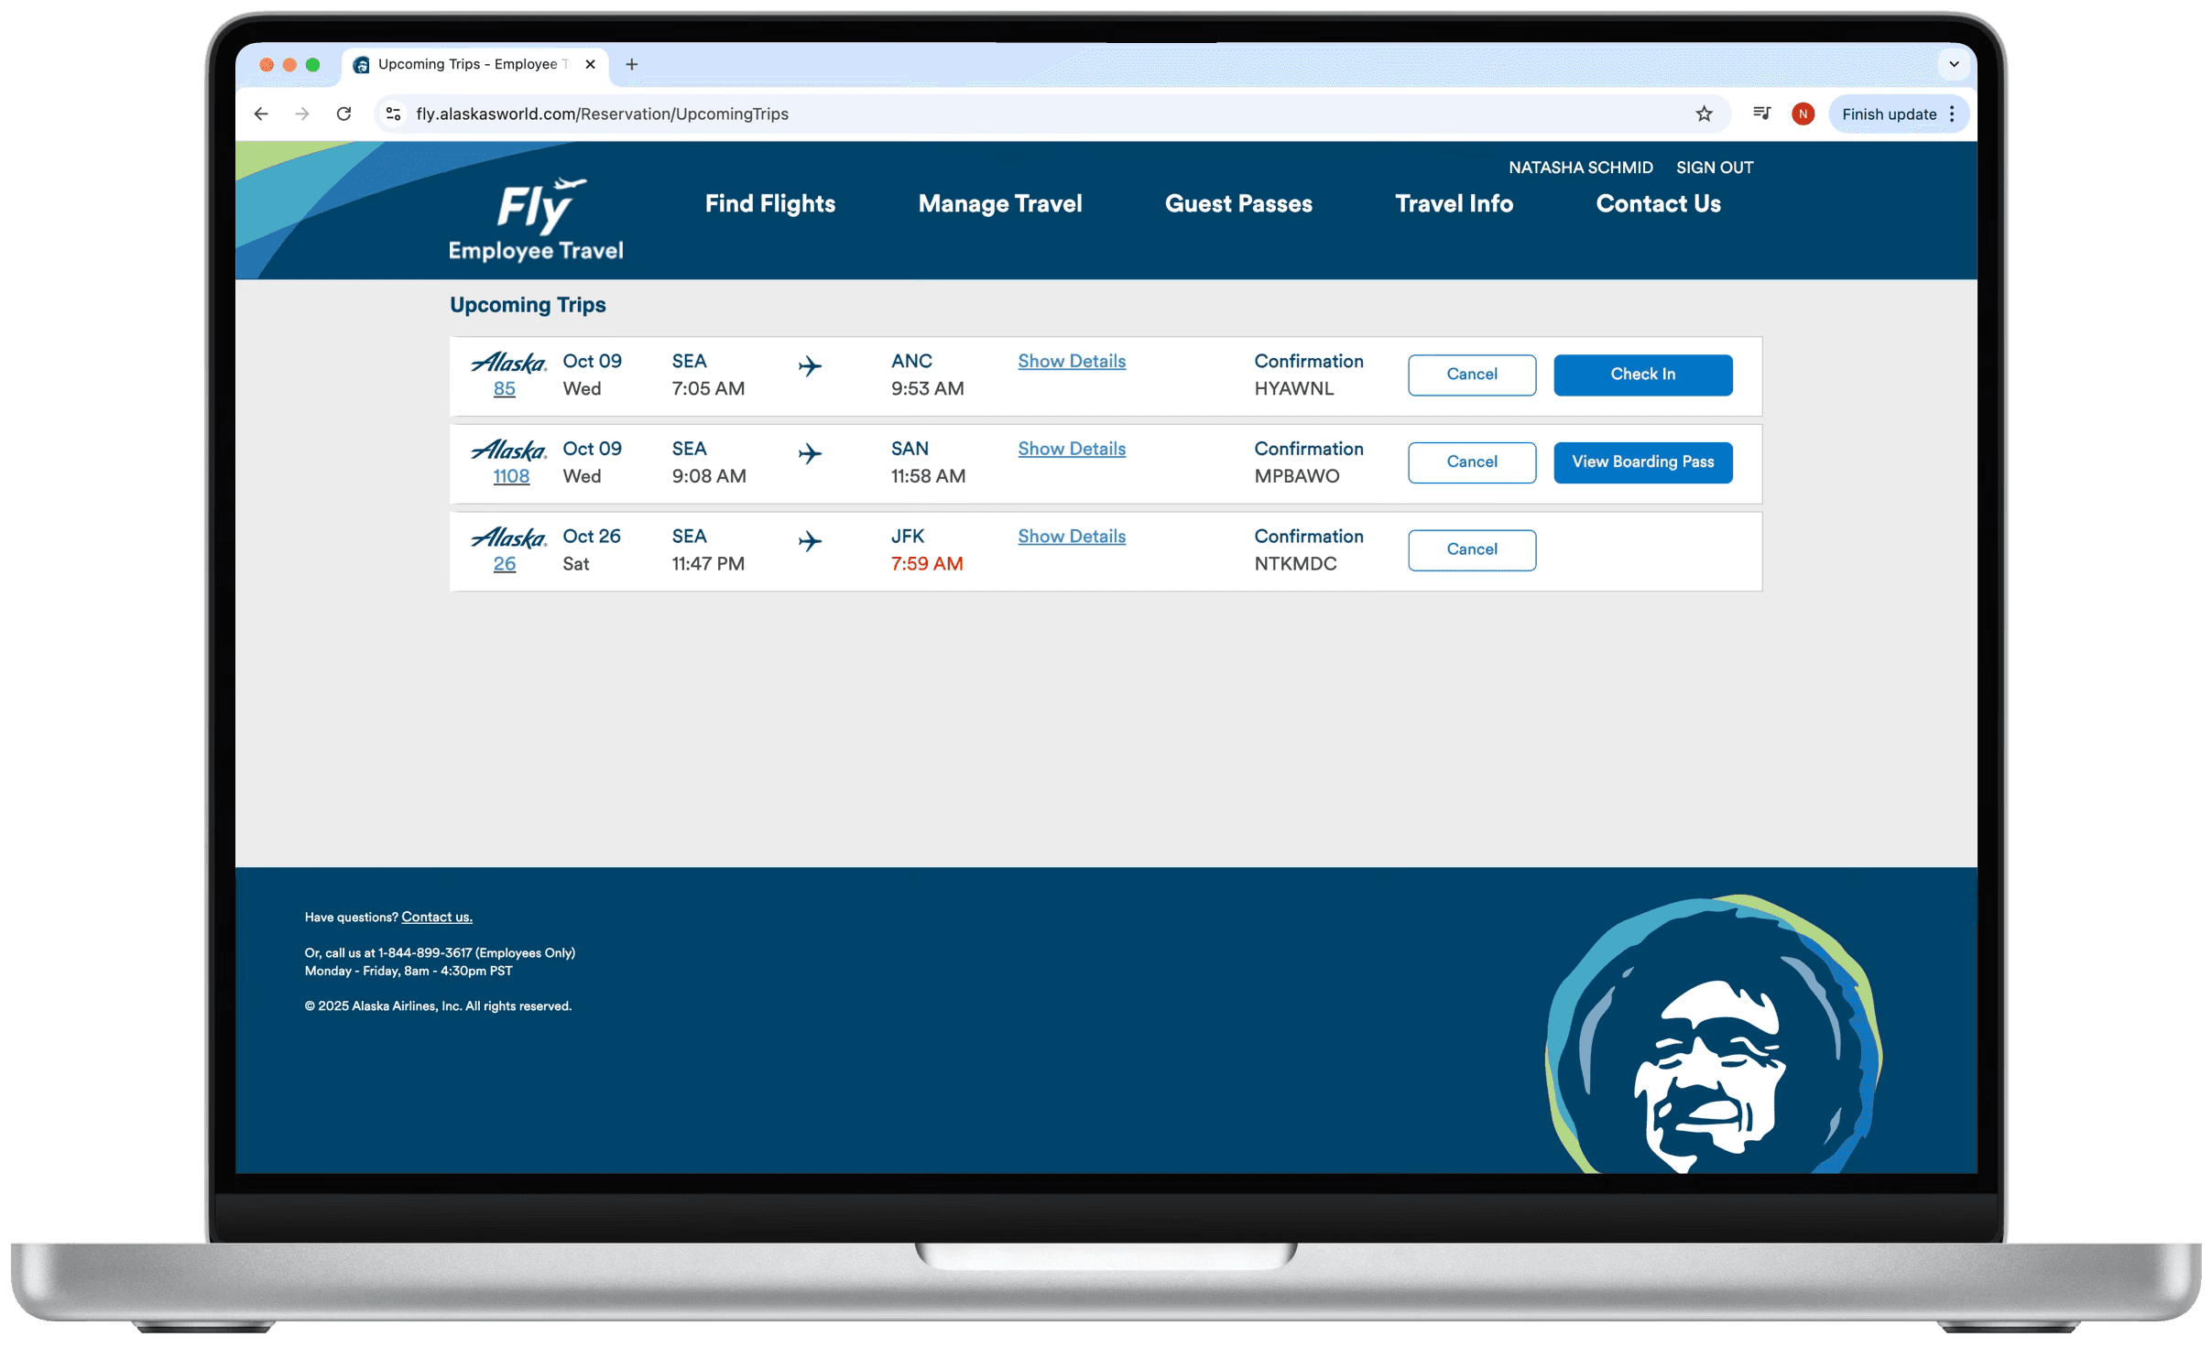Viewport: 2212px width, 1347px height.
Task: Show Details for the JFK flight
Action: pyautogui.click(x=1071, y=536)
